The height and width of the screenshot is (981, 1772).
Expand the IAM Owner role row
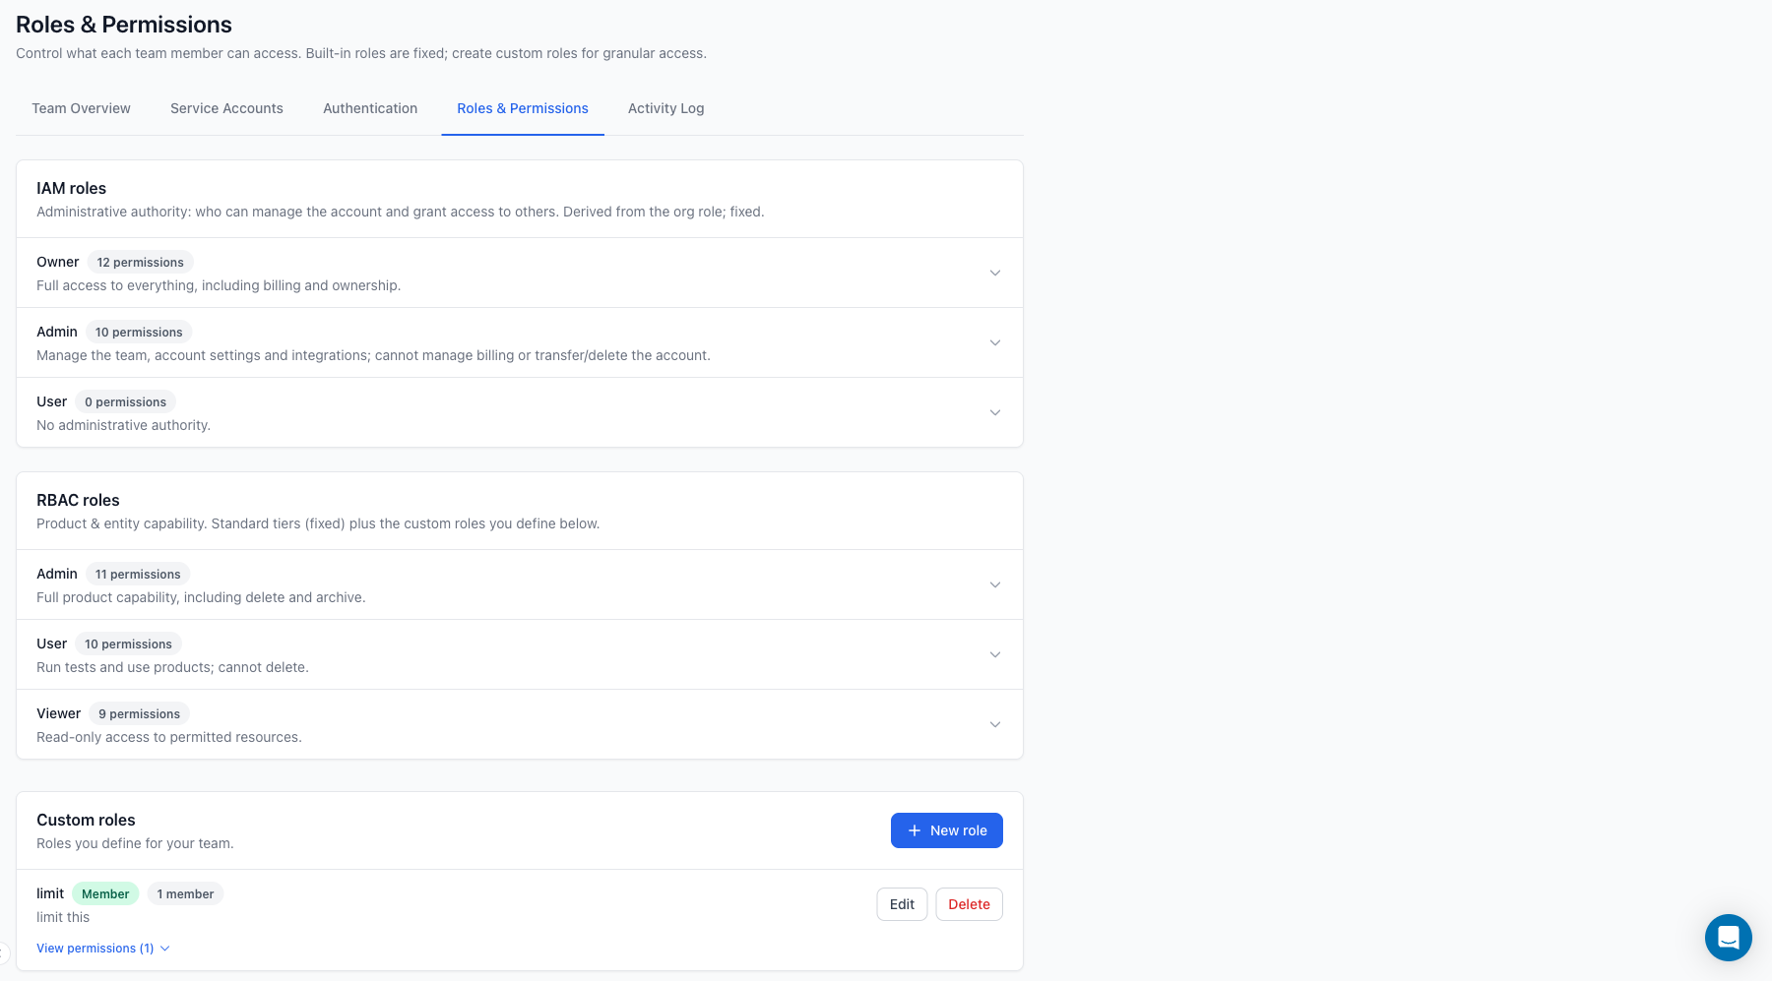520,273
